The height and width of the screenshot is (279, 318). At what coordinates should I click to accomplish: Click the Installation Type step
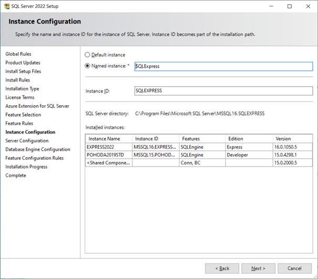[x=22, y=89]
